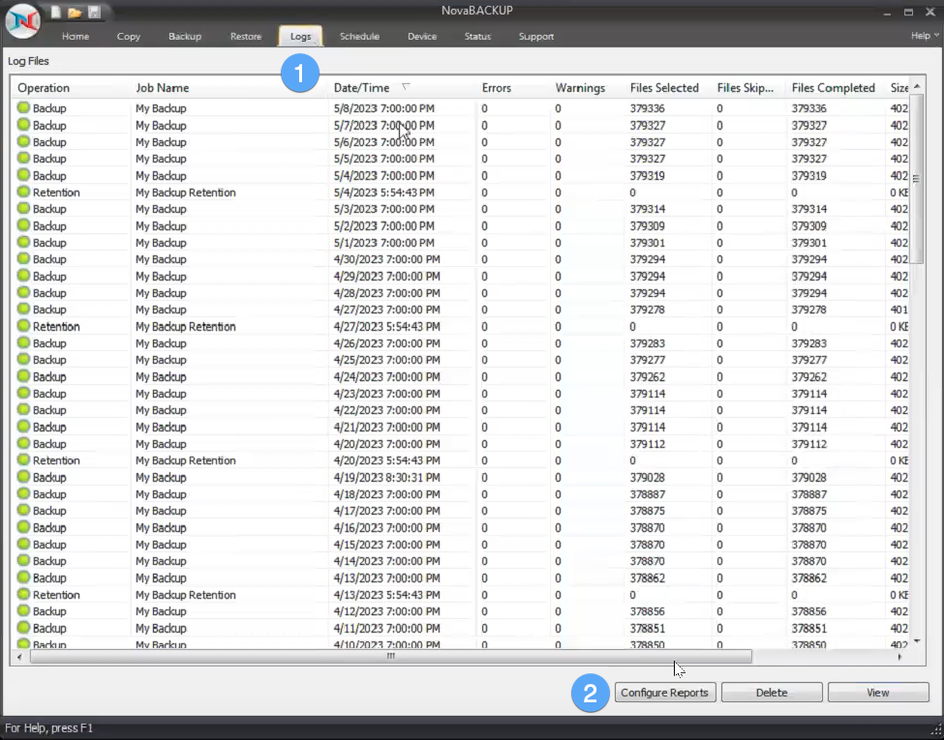Select the 4/17/2023 7:00:00 PM log entry
The height and width of the screenshot is (740, 944).
460,511
